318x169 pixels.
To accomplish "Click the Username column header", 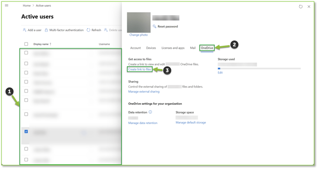I will (104, 44).
